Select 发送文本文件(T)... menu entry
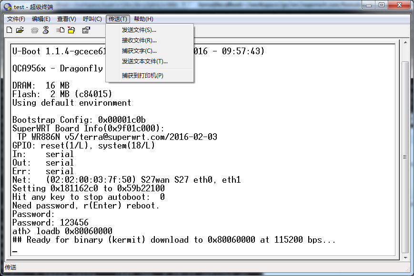Image resolution: width=414 pixels, height=276 pixels. (150, 61)
